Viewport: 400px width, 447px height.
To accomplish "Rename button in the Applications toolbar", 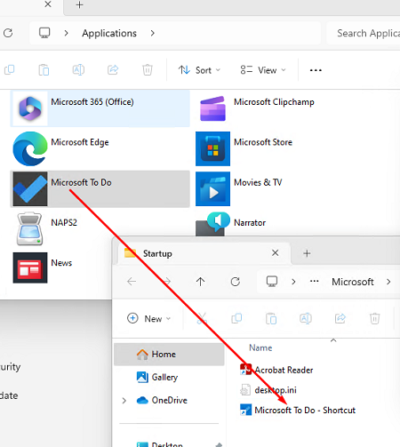I will point(78,70).
